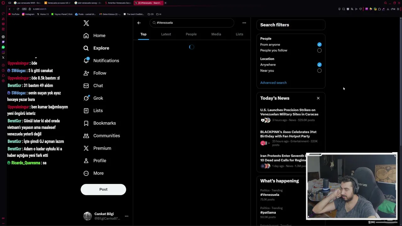Click the browser back arrow

[x=9, y=9]
